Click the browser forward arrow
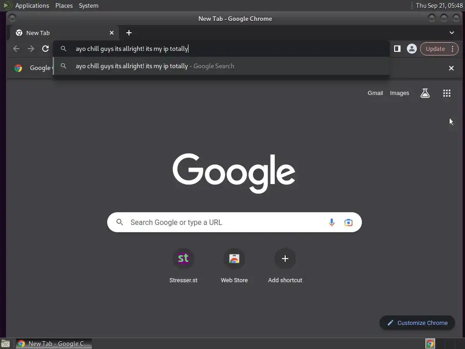This screenshot has width=465, height=349. (x=31, y=49)
